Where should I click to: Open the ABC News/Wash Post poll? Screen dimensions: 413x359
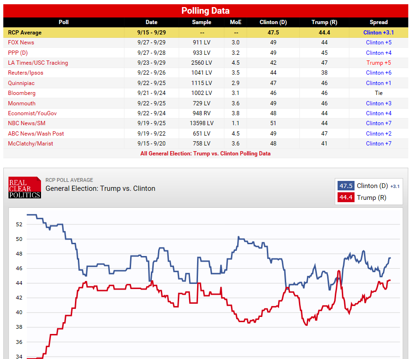pyautogui.click(x=36, y=134)
